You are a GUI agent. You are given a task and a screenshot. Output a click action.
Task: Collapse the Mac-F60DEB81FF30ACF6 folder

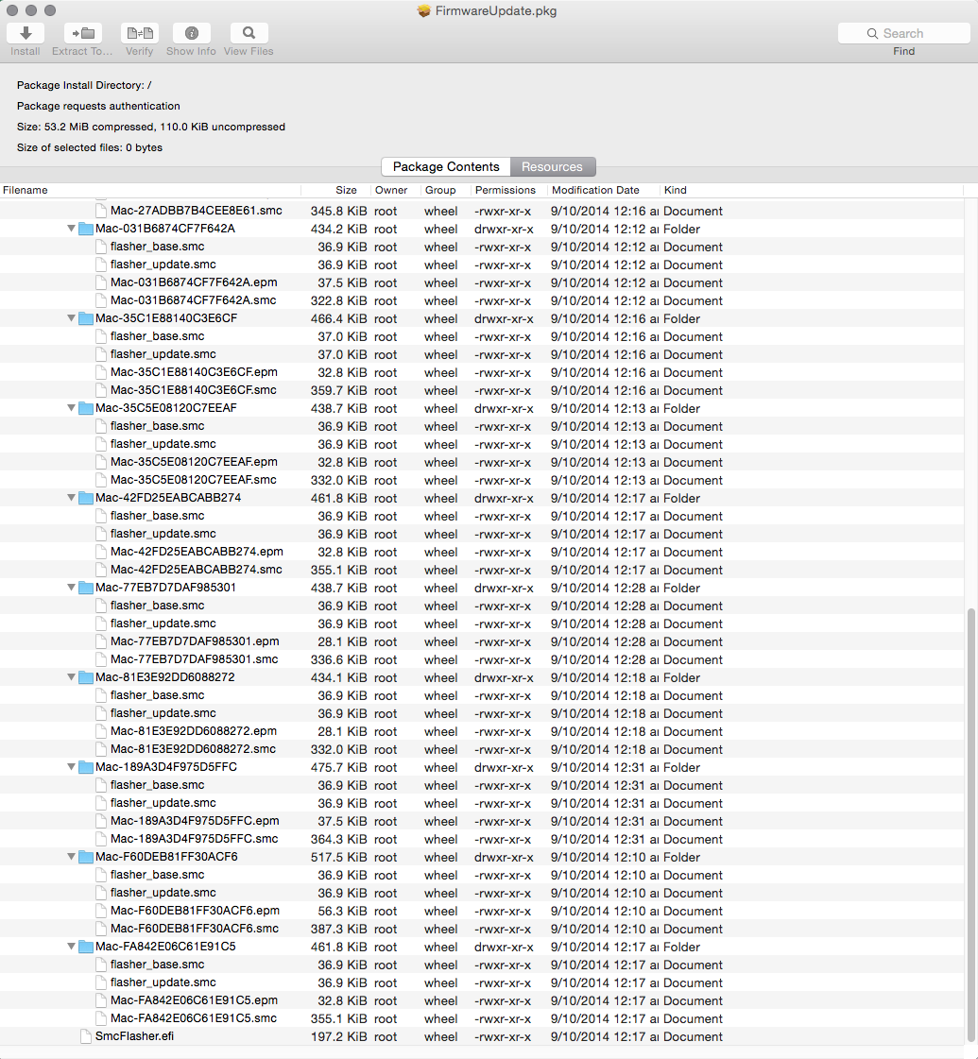[x=71, y=858]
